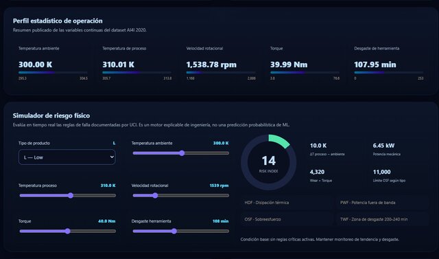Viewport: 439px width, 259px height.
Task: Click the 40.0 Nm slider readout
Action: click(x=107, y=221)
